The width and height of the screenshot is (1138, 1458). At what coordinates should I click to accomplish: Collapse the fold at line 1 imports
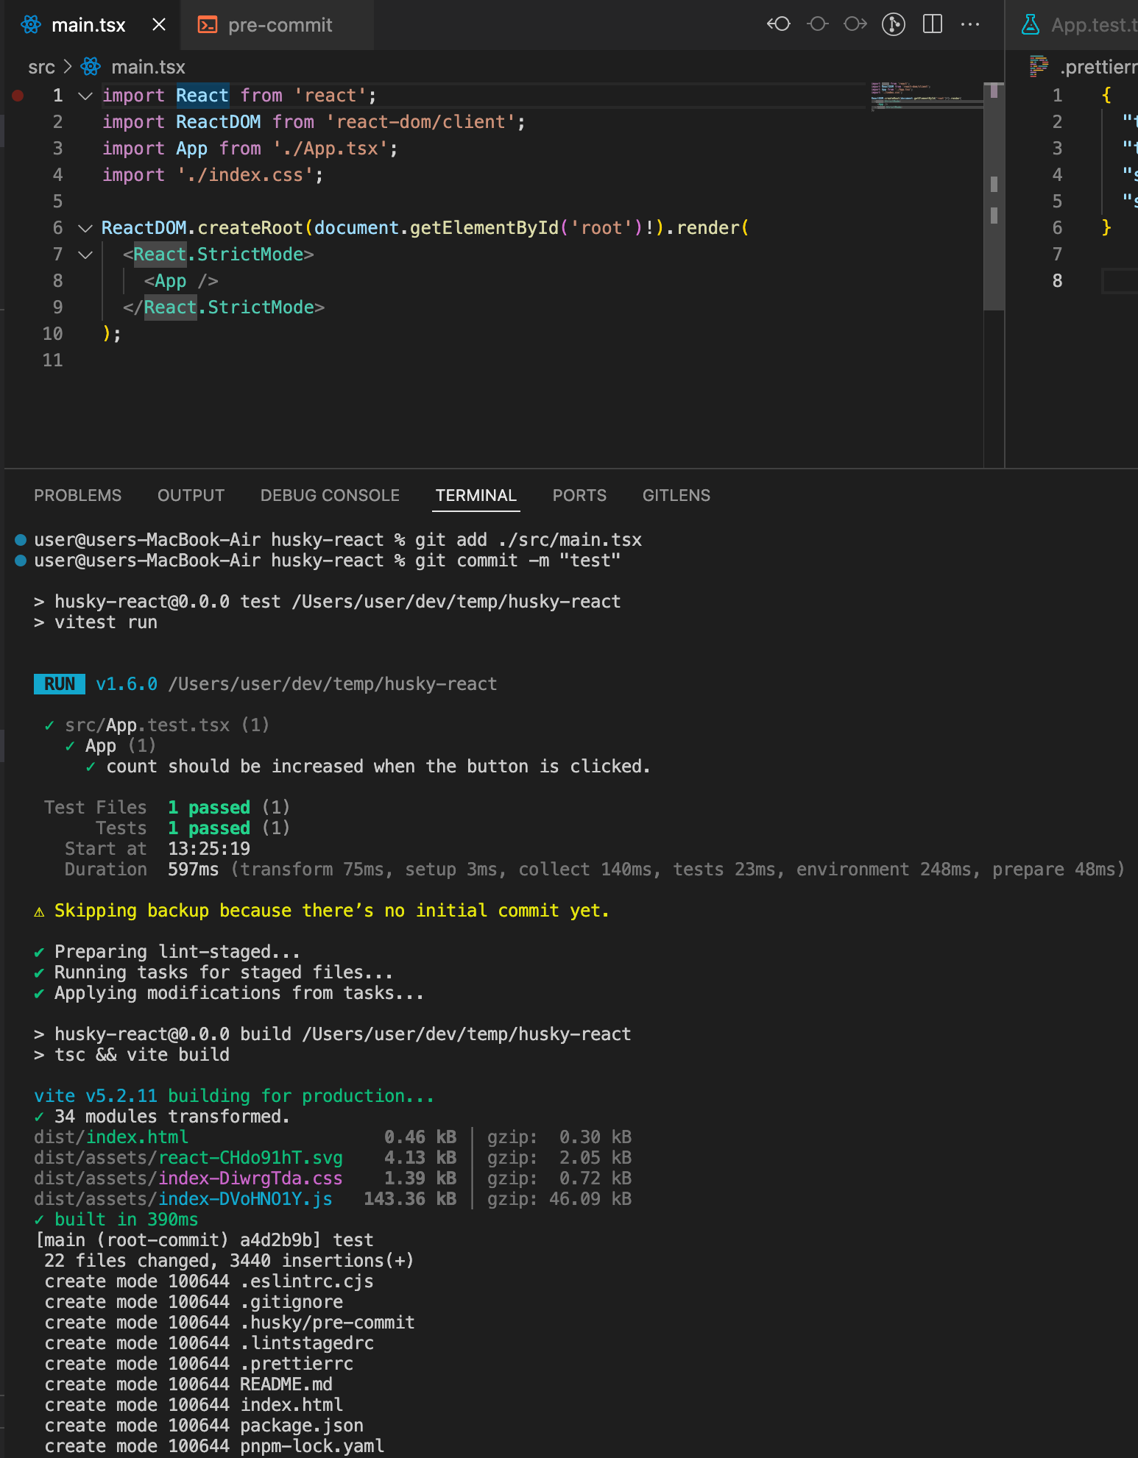tap(85, 96)
